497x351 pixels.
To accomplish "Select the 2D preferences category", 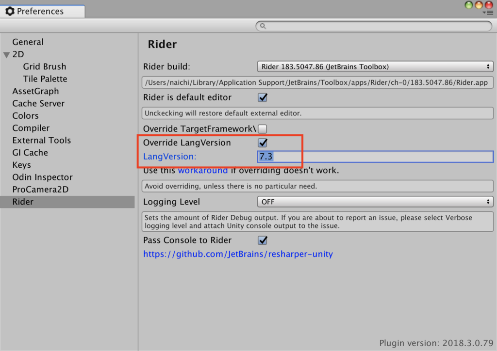I will point(18,54).
